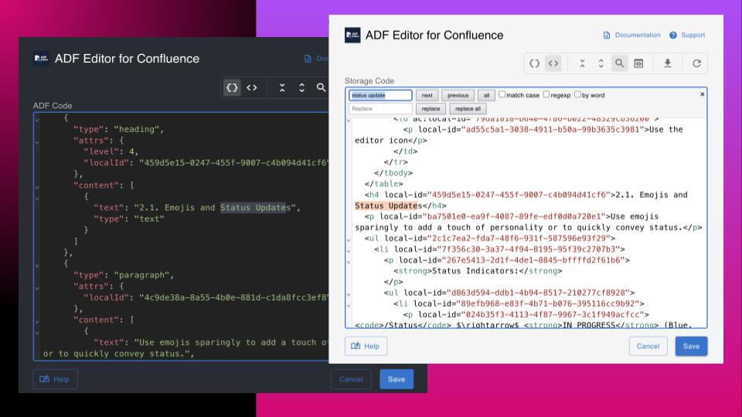The height and width of the screenshot is (417, 742).
Task: Click the </tbody> closing tag line
Action: [x=393, y=173]
